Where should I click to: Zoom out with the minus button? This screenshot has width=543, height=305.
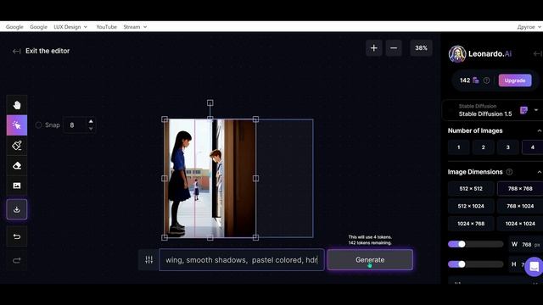point(394,48)
